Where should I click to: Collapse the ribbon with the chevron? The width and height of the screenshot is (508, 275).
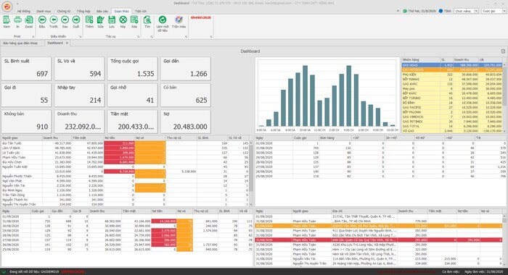click(x=398, y=11)
